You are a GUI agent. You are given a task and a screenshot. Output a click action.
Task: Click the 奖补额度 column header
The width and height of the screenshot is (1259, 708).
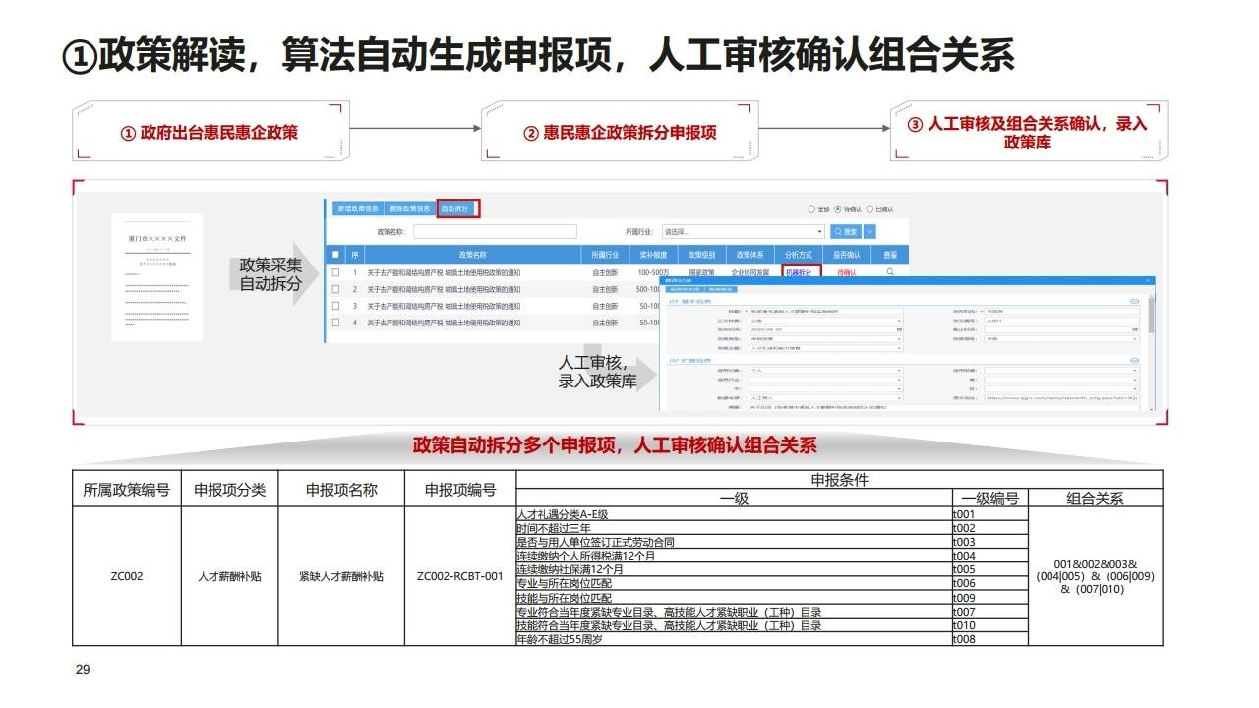click(x=654, y=255)
